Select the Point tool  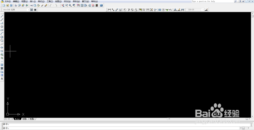(x=2, y=61)
